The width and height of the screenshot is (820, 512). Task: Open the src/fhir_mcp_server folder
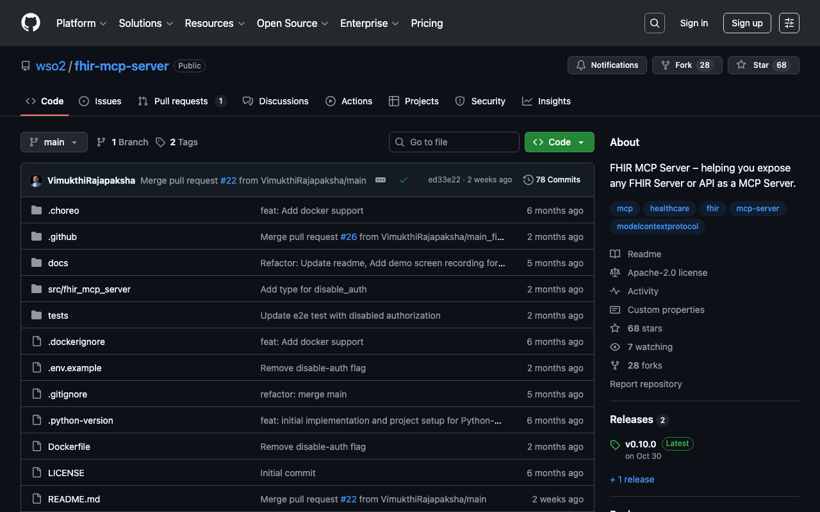pos(89,289)
